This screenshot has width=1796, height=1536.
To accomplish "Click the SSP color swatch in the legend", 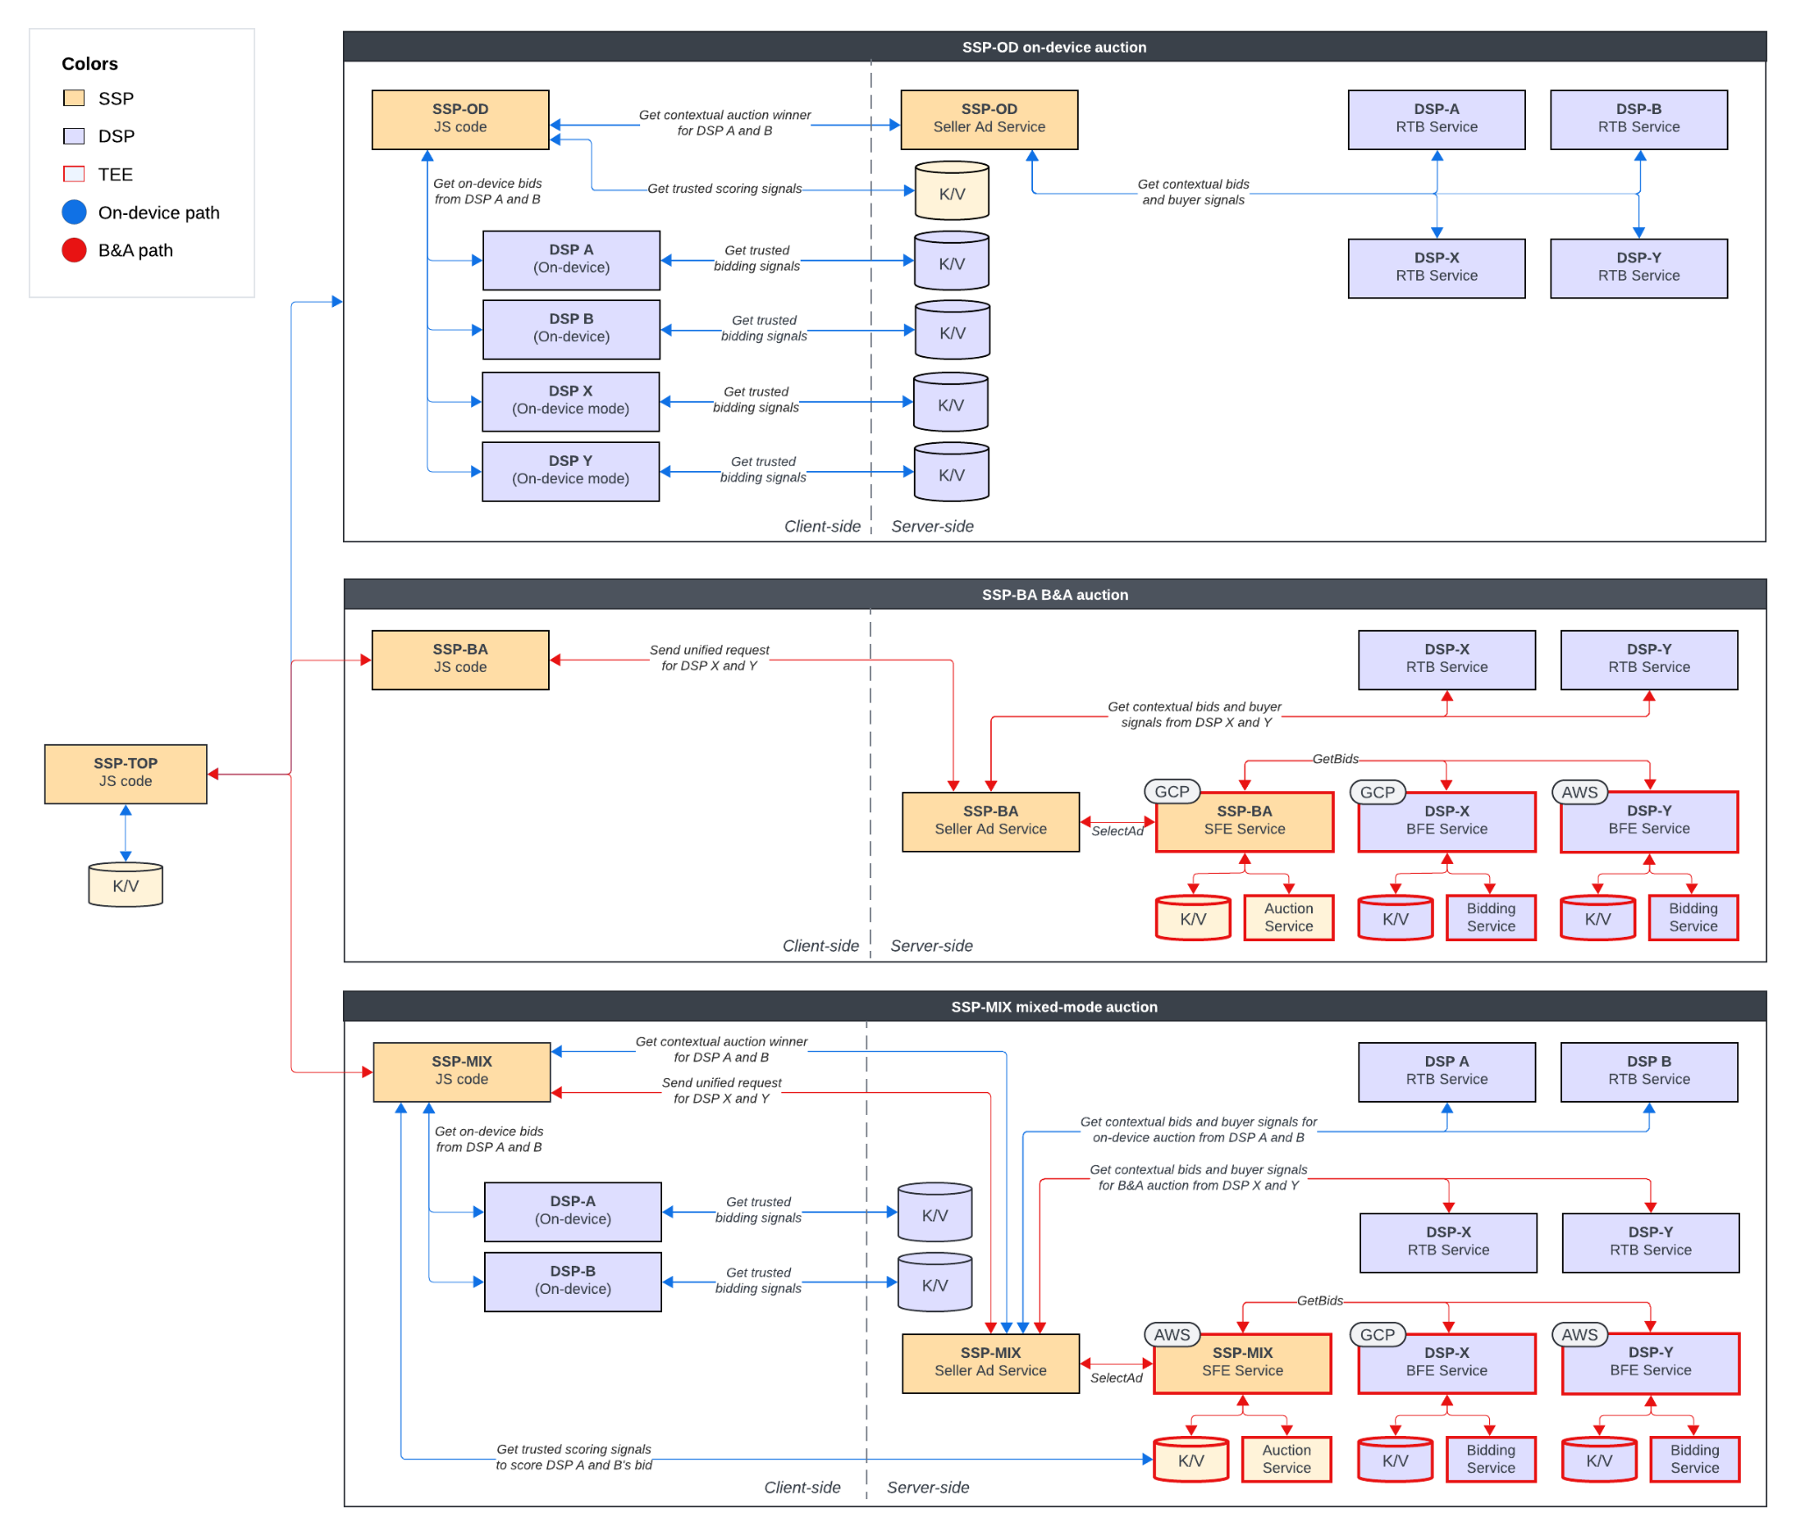I will 74,98.
